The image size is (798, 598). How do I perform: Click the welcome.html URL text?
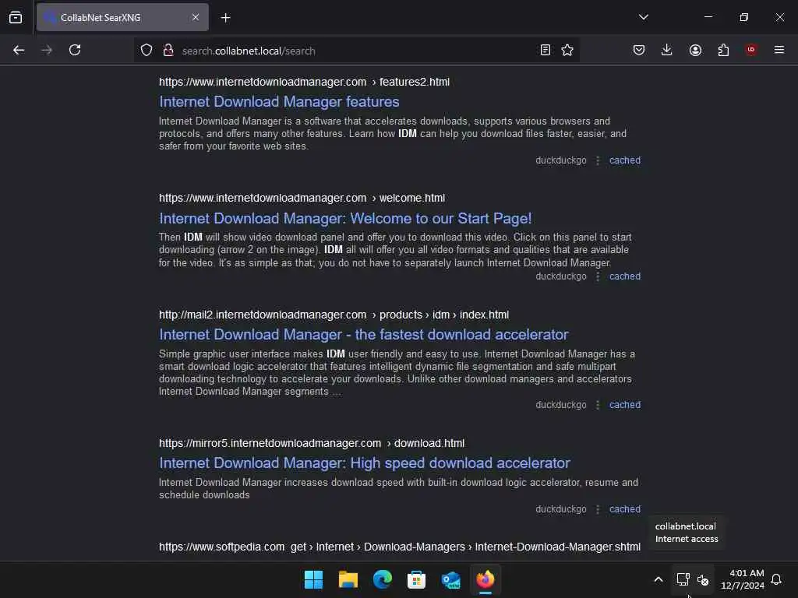[x=302, y=198]
